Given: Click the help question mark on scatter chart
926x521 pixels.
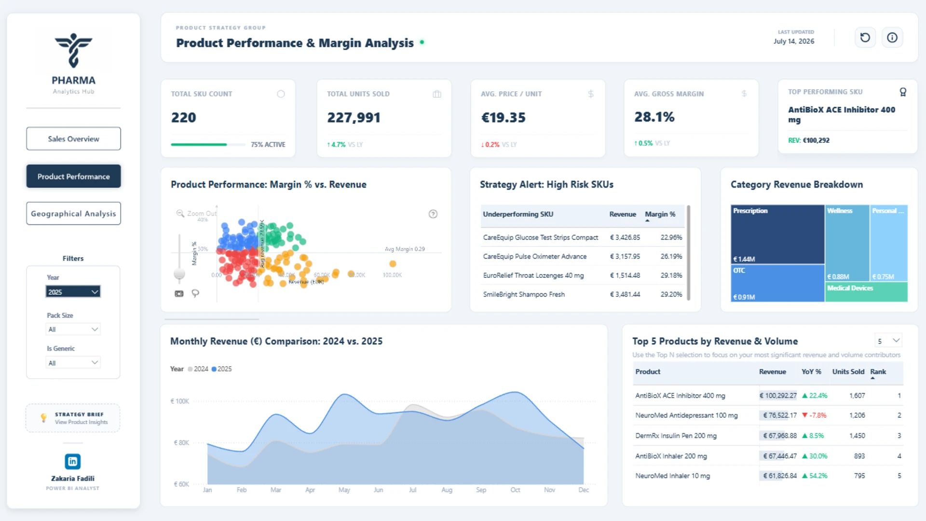Looking at the screenshot, I should [433, 214].
